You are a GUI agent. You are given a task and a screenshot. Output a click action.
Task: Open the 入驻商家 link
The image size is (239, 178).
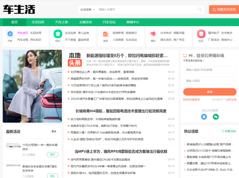(x=118, y=40)
